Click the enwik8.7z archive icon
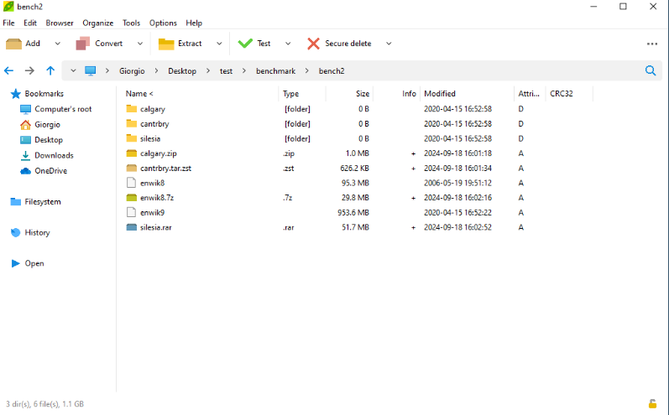Image resolution: width=669 pixels, height=415 pixels. coord(132,198)
